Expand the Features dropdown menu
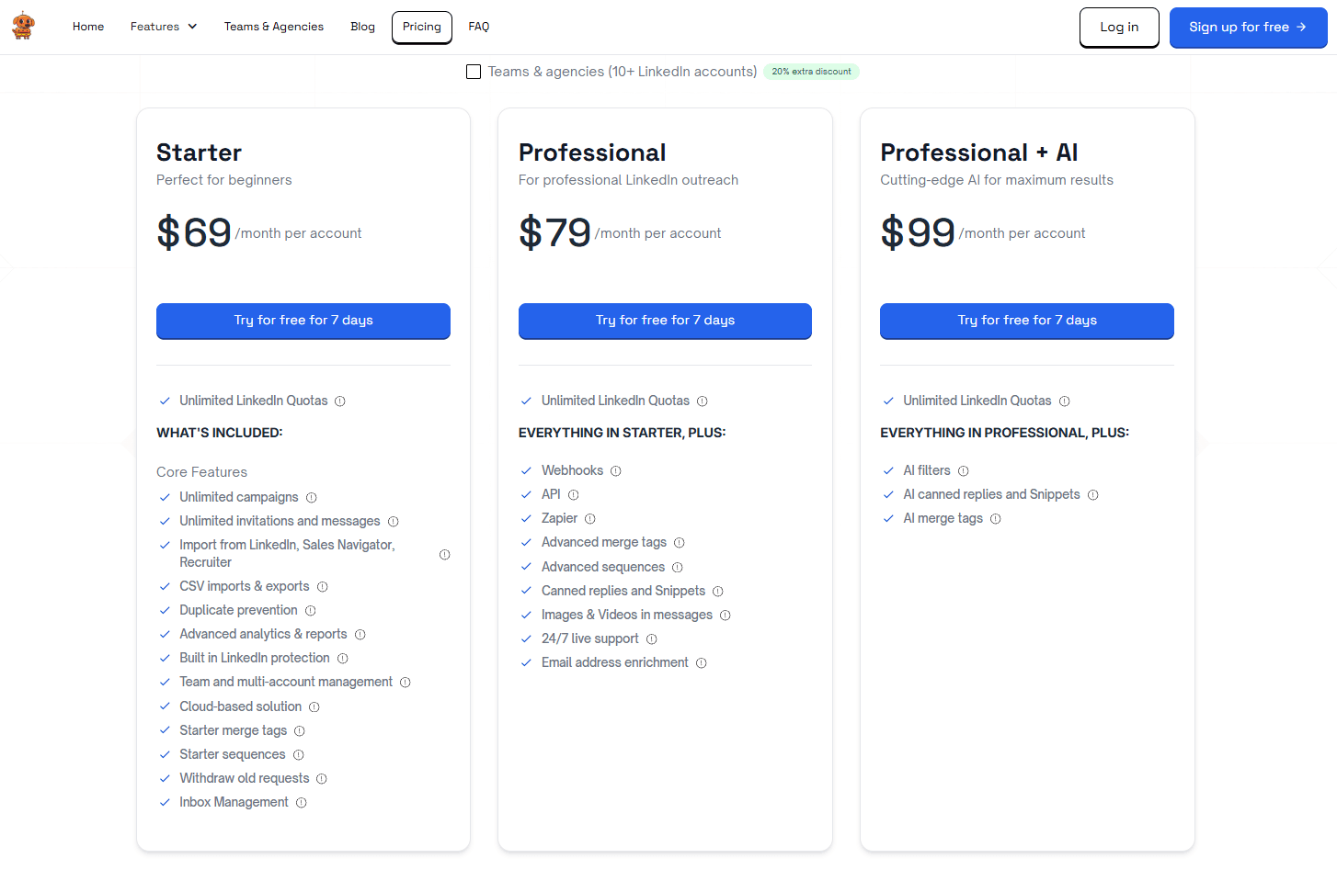Screen dimensions: 1337x870 [x=164, y=27]
